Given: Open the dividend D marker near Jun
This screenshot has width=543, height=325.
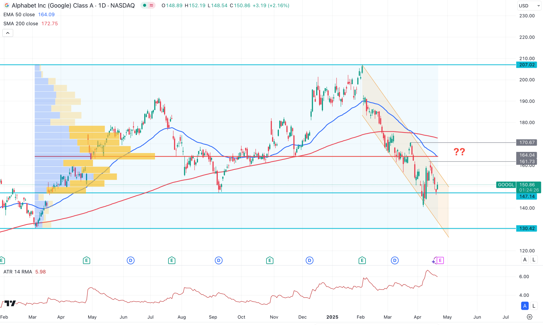Looking at the screenshot, I should click(130, 260).
